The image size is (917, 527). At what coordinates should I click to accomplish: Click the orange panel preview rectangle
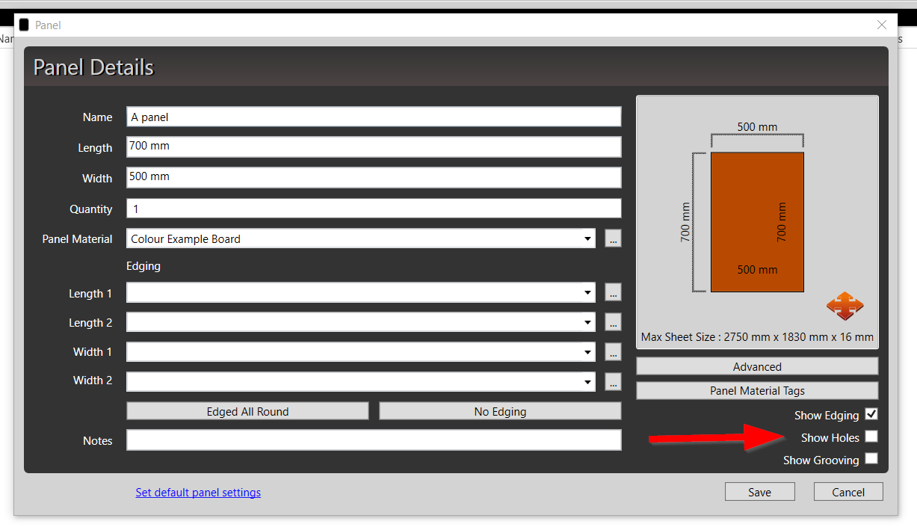(757, 222)
